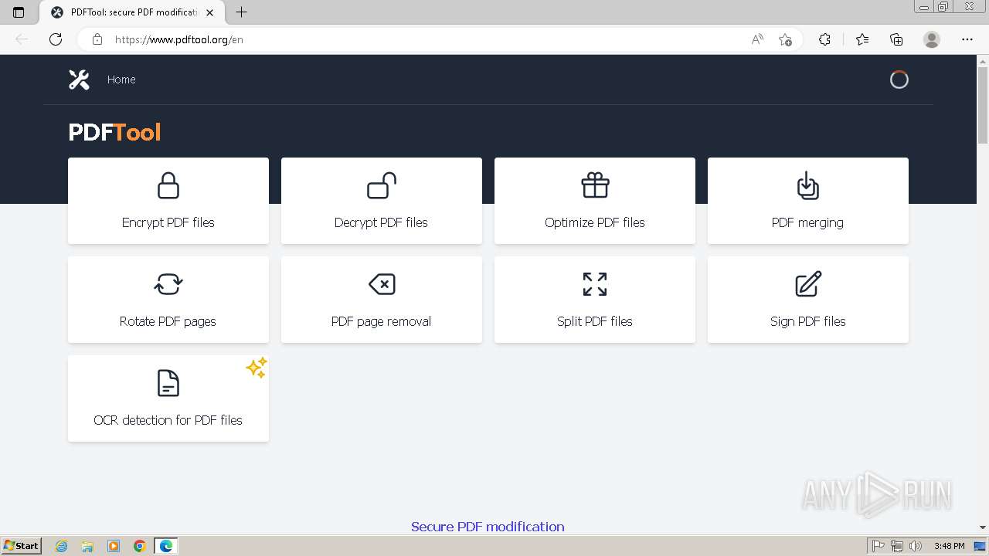Open the Decrypt PDF files unlocked padlock card
989x556 pixels.
[x=382, y=201]
